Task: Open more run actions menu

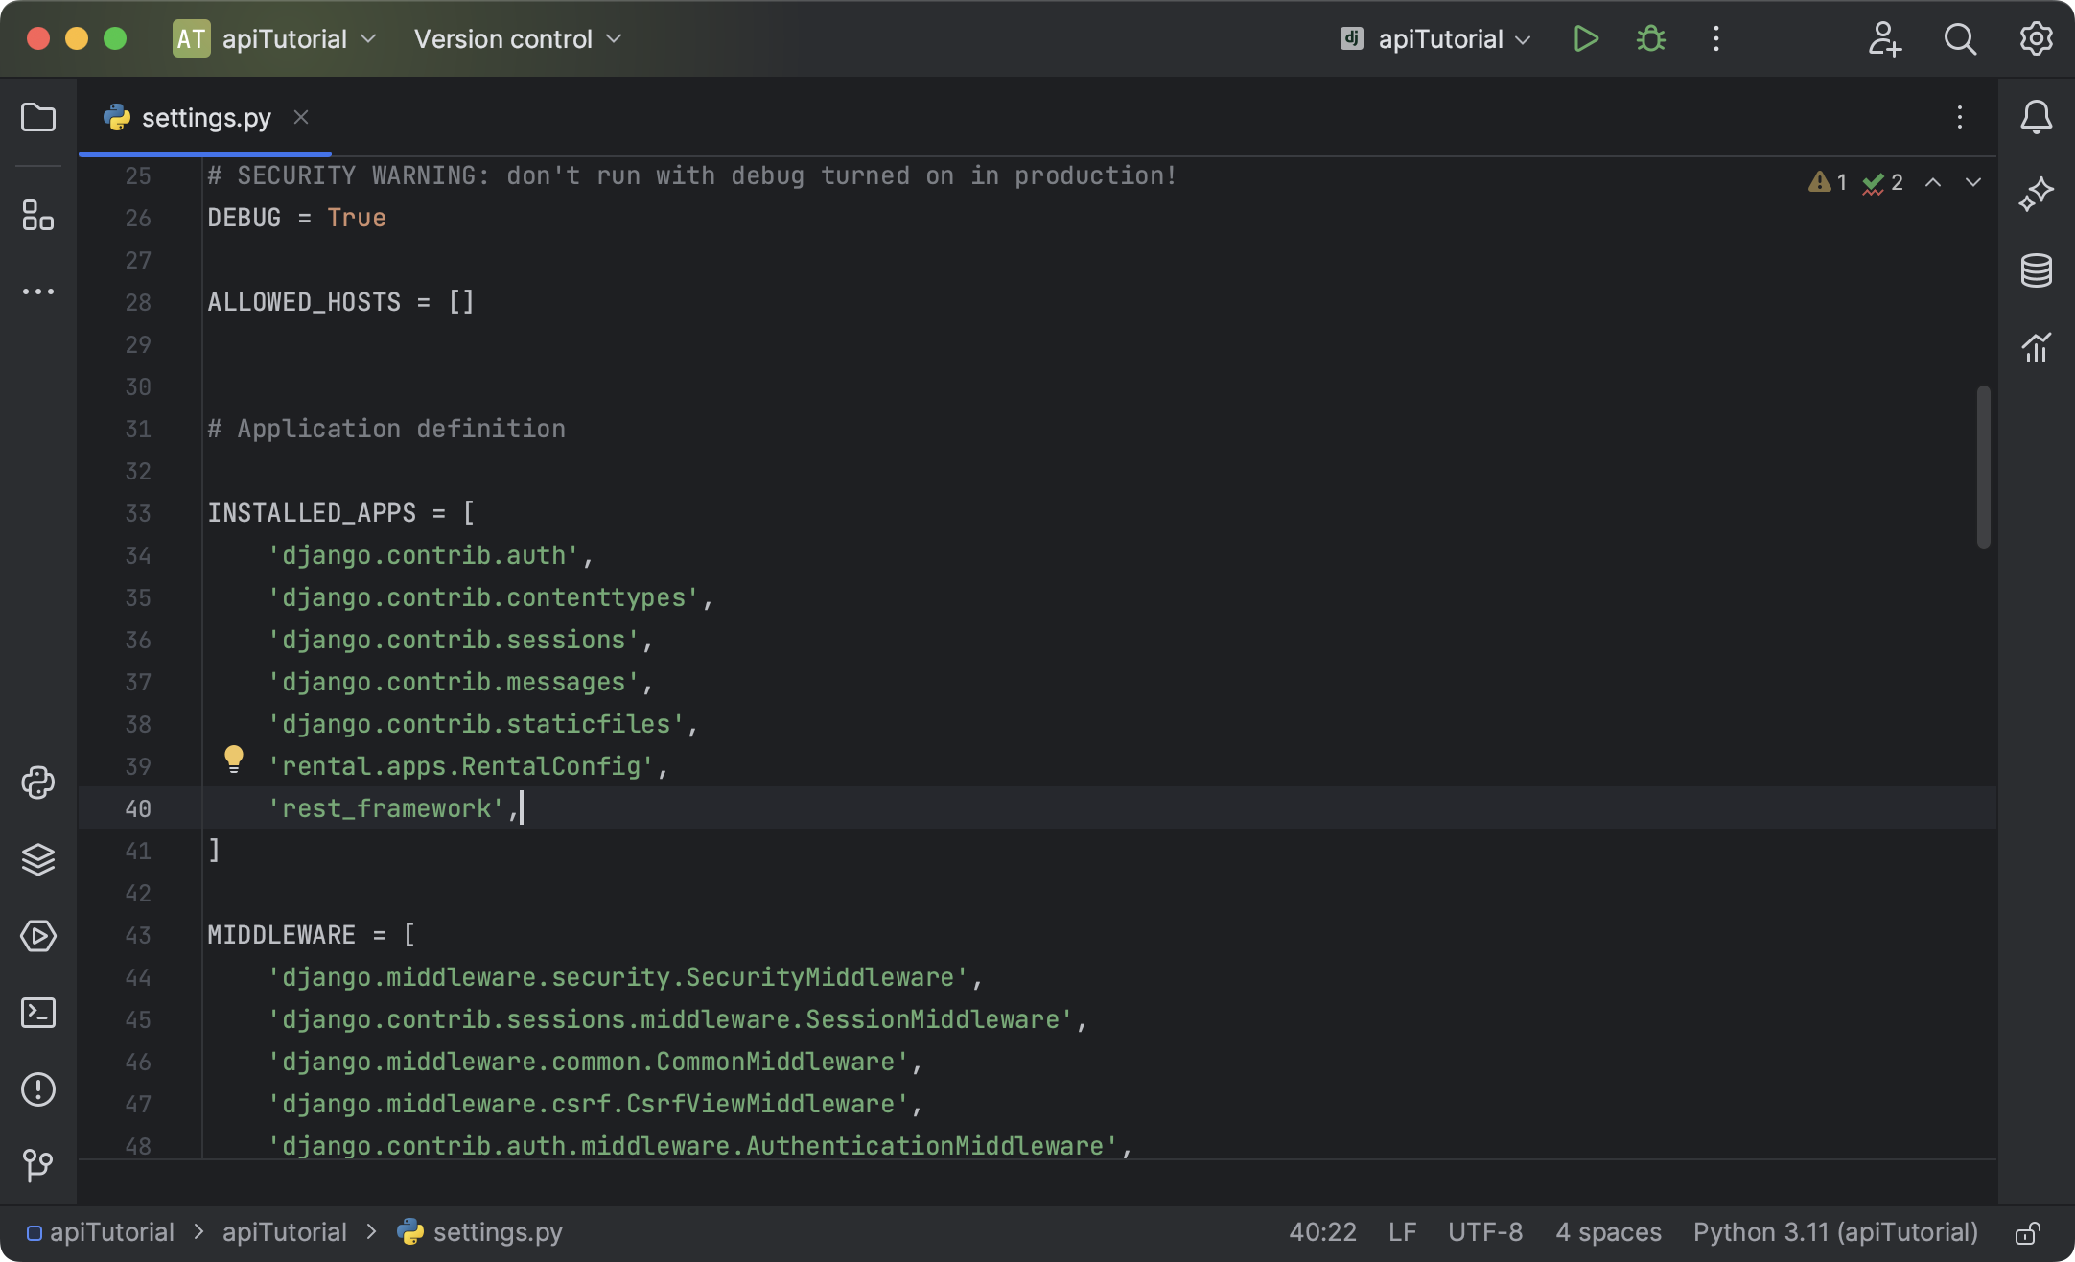Action: pos(1716,39)
